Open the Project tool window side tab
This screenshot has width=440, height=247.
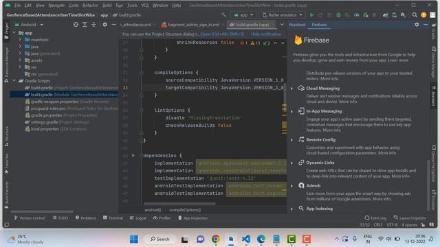point(6,31)
